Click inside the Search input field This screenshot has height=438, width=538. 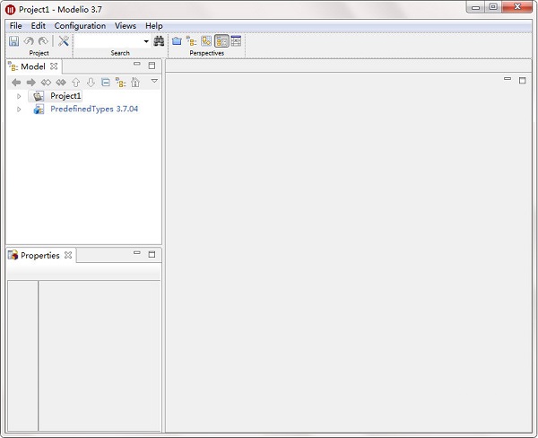[x=109, y=41]
